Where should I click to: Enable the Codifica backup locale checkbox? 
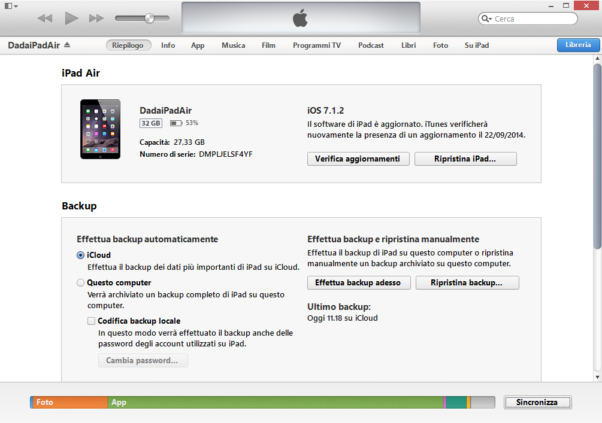(92, 321)
